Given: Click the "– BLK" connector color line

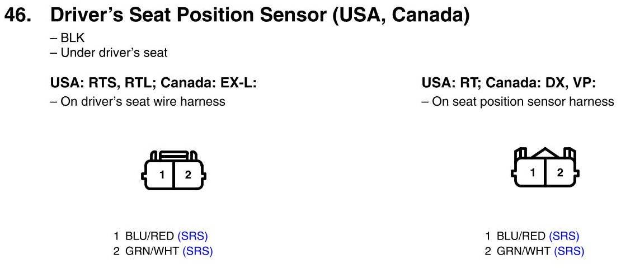Looking at the screenshot, I should (x=67, y=39).
